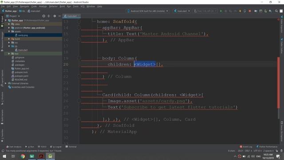The width and height of the screenshot is (284, 160).
Task: Launch Chrome from the taskbar
Action: 23,156
